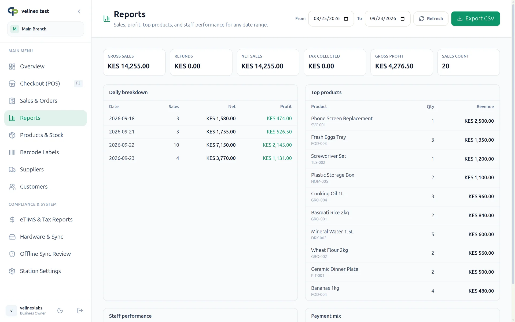Click the Hardware & Sync drive icon
The image size is (515, 322).
click(12, 237)
